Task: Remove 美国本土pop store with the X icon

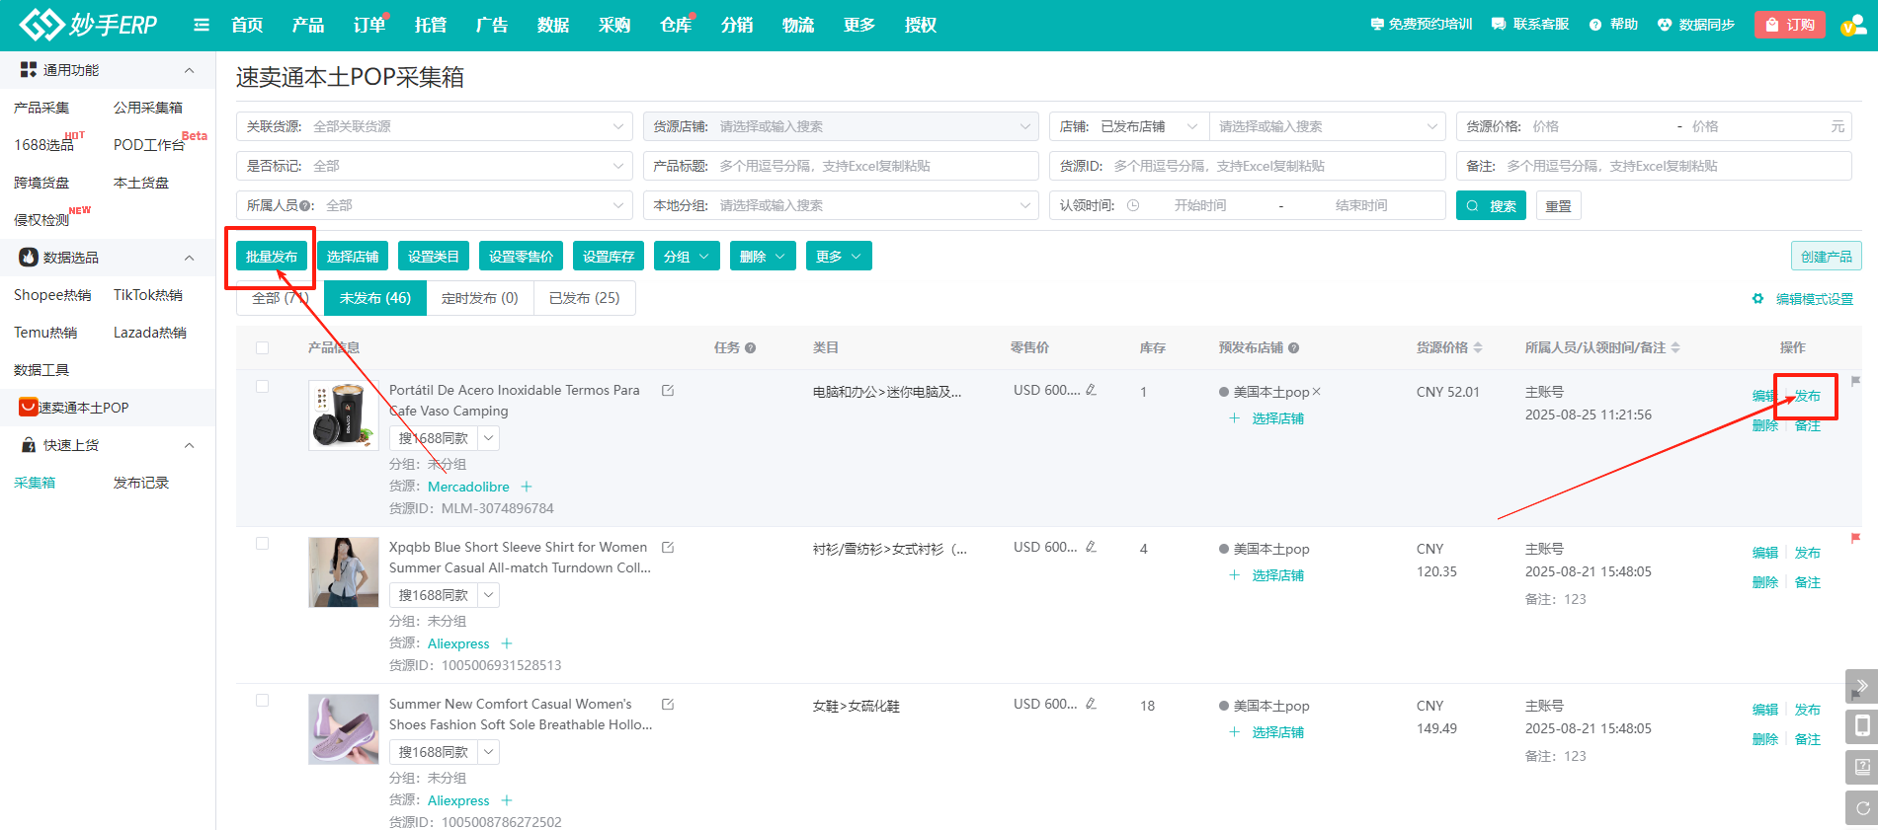Action: [x=1316, y=392]
